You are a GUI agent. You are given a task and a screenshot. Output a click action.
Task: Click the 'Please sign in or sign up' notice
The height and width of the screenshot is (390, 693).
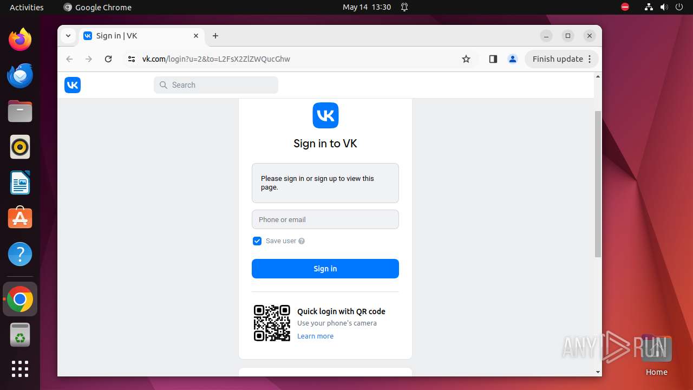325,183
